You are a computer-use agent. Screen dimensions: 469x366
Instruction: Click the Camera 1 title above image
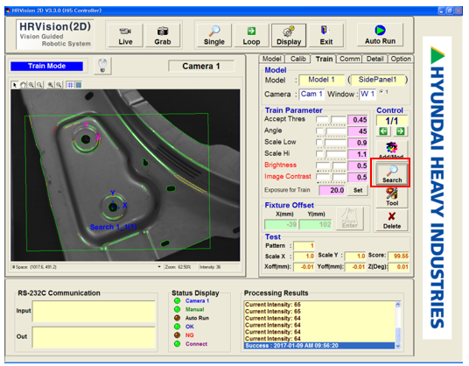(201, 67)
